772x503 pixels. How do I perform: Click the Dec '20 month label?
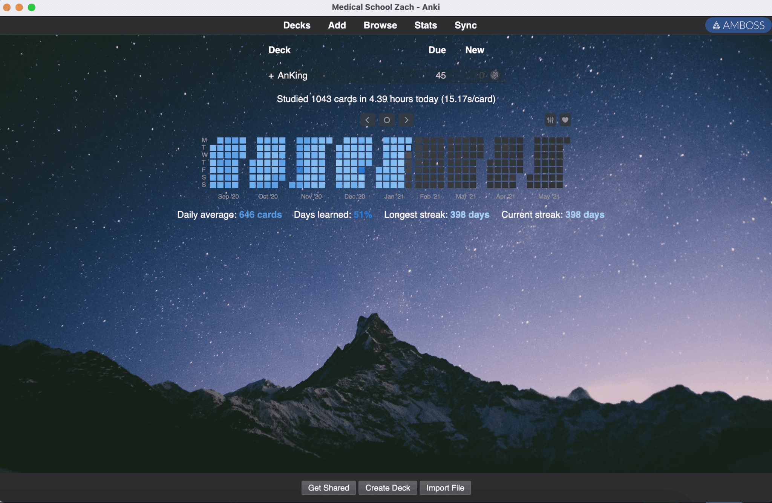click(354, 196)
